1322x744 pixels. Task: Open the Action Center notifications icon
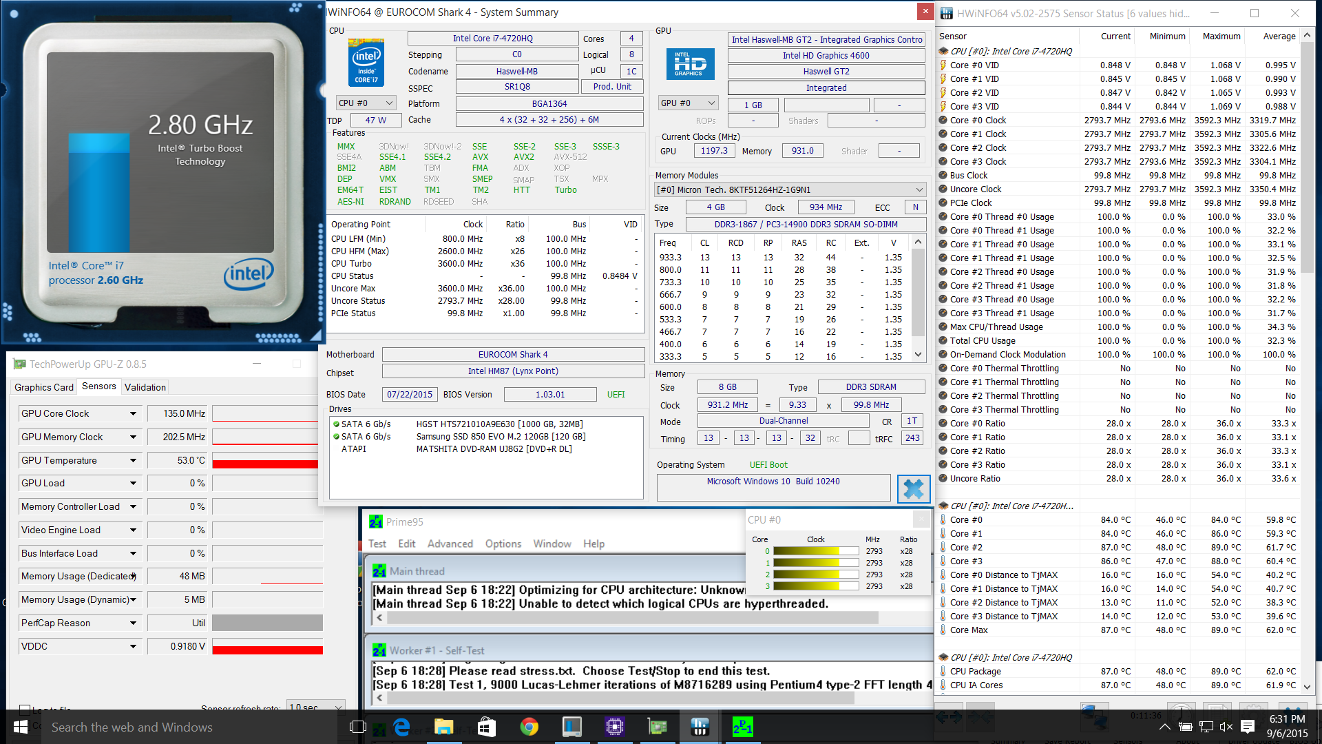1248,727
